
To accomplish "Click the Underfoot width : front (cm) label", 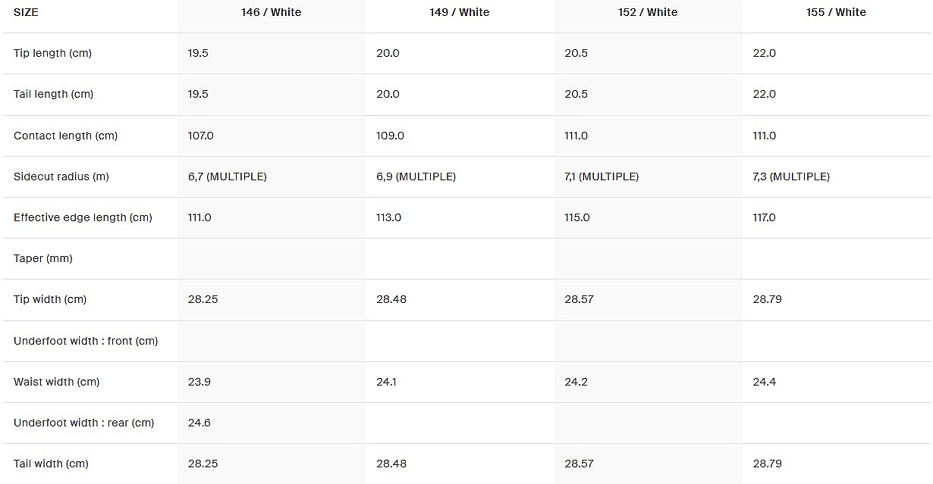I will point(86,341).
